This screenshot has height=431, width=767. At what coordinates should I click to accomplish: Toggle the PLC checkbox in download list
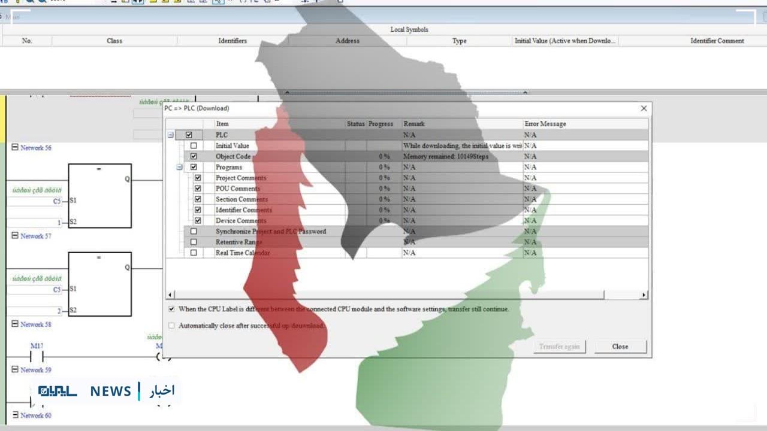(189, 135)
